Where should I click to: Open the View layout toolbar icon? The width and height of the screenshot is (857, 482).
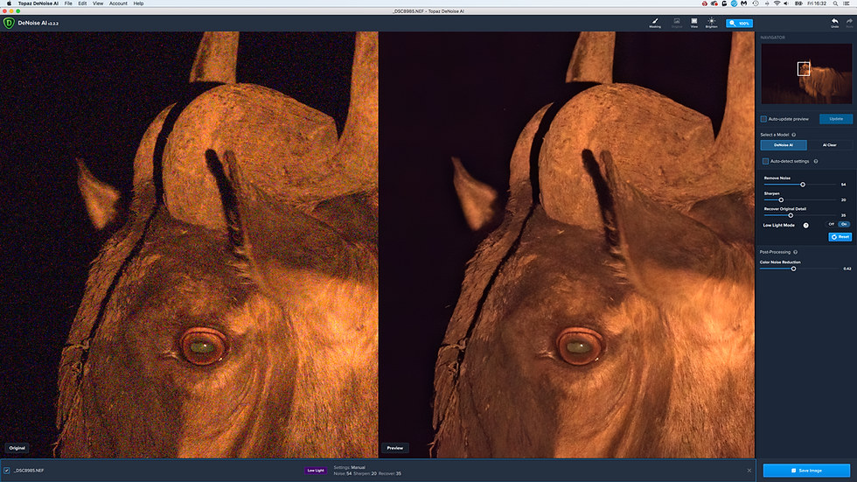coord(694,23)
